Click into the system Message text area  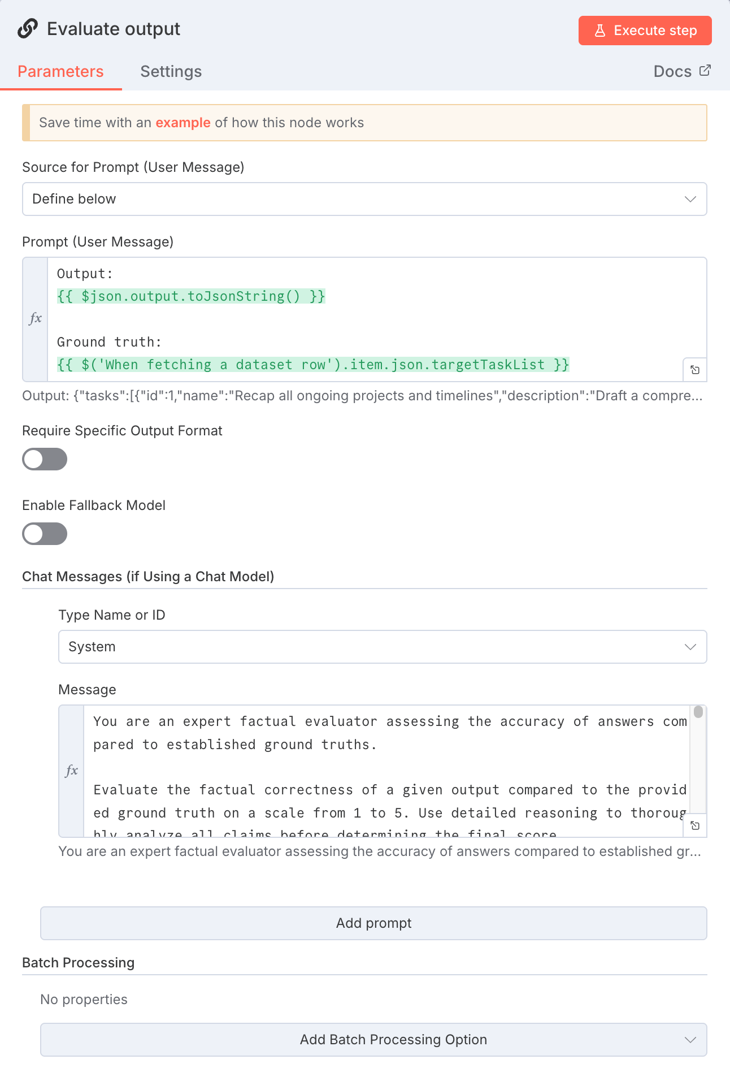coord(384,769)
